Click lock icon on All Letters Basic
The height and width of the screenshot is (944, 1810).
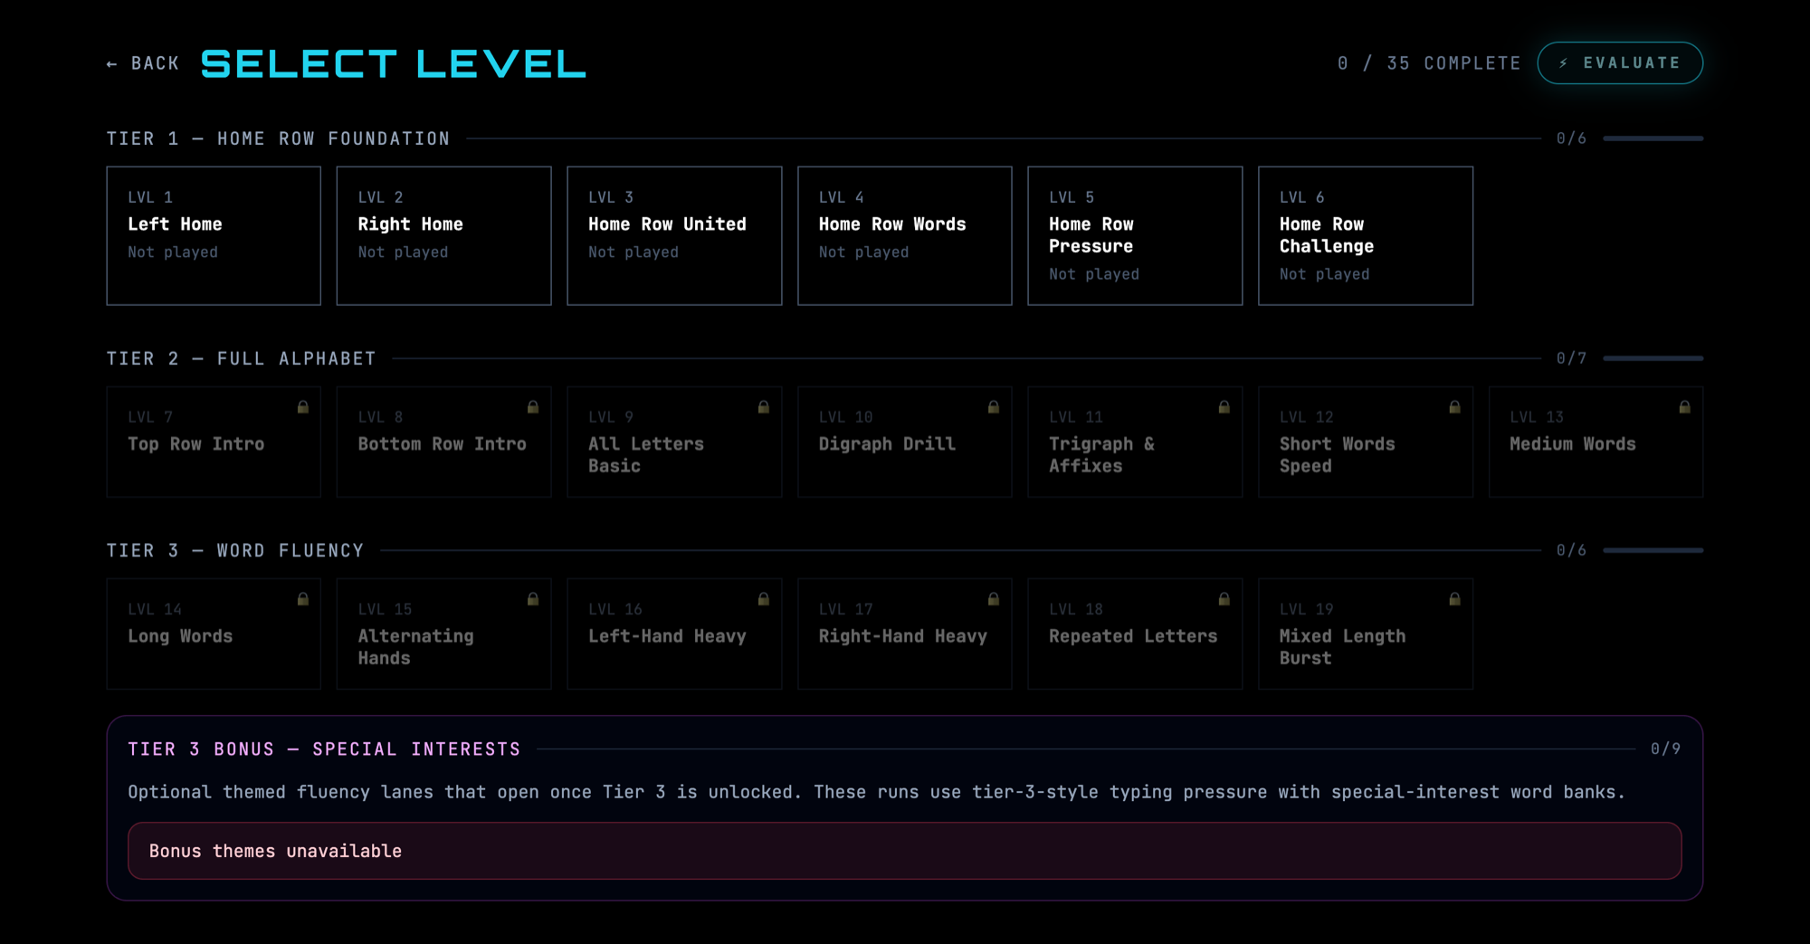pyautogui.click(x=764, y=407)
